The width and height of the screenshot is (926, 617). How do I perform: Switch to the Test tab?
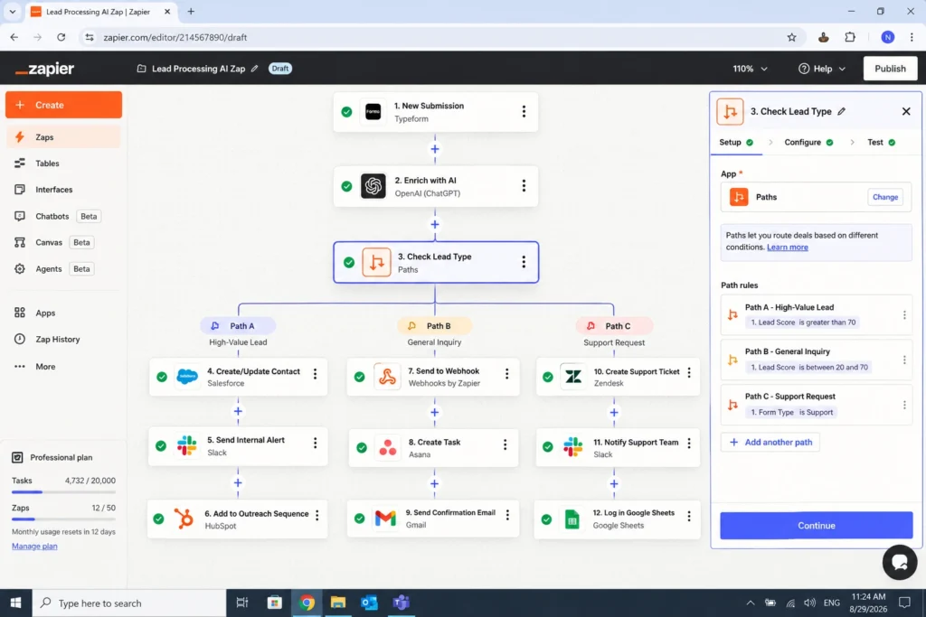tap(881, 142)
